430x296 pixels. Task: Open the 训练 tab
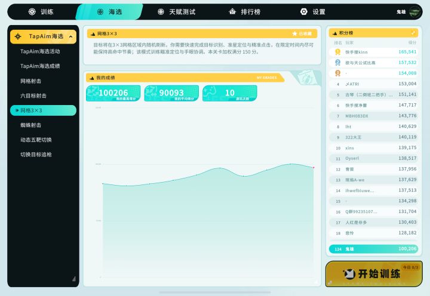click(x=41, y=12)
